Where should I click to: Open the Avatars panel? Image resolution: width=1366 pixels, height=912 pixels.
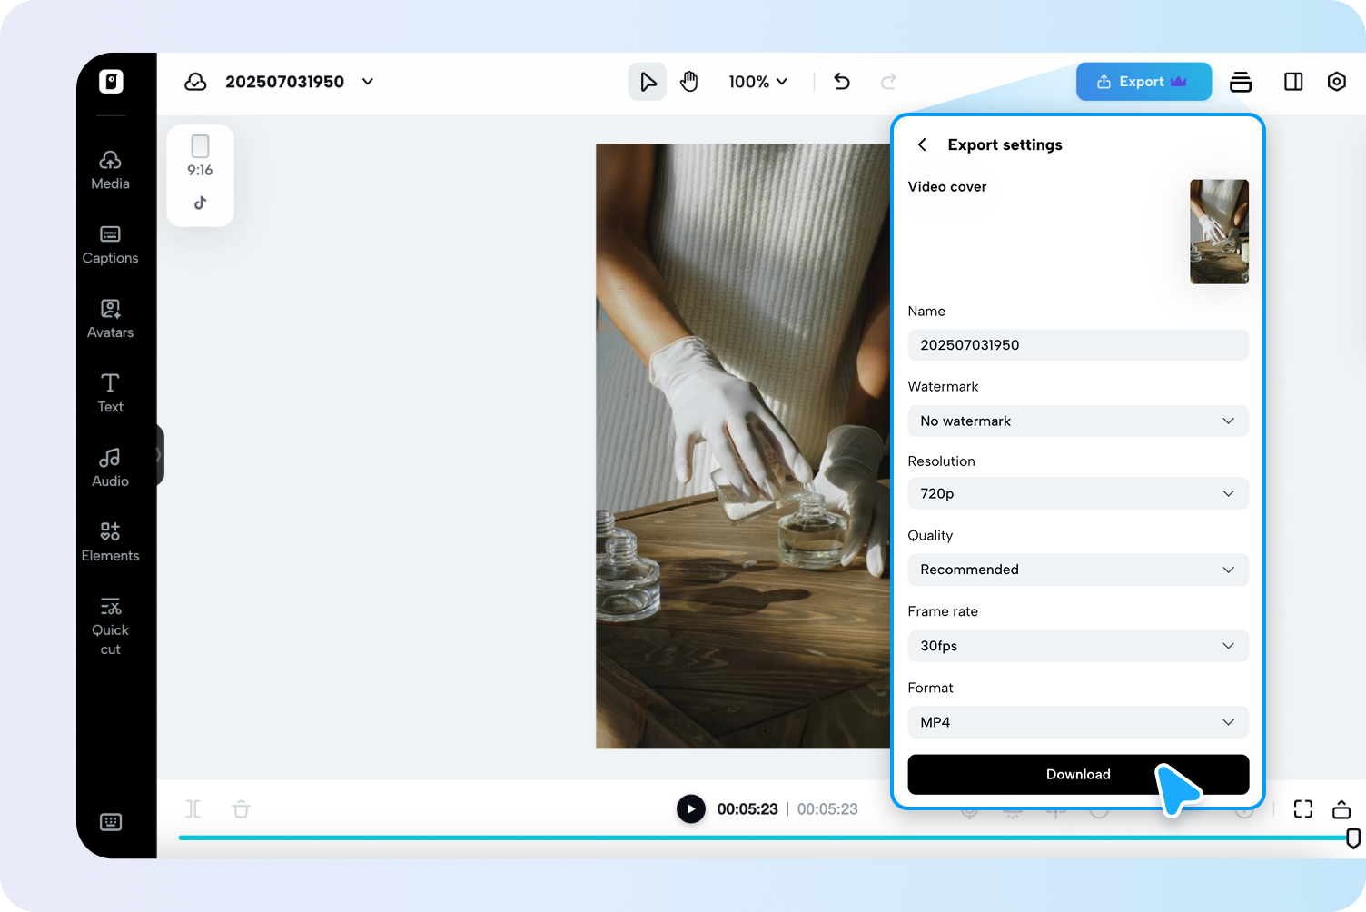(x=110, y=320)
